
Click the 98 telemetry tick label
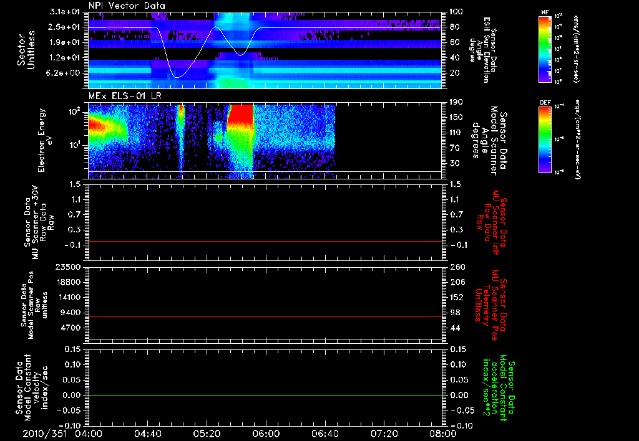coord(455,313)
